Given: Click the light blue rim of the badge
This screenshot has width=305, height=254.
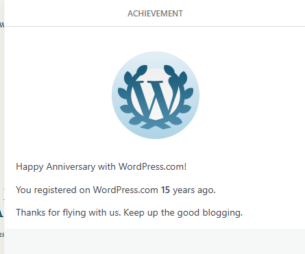Looking at the screenshot, I should point(156,135).
